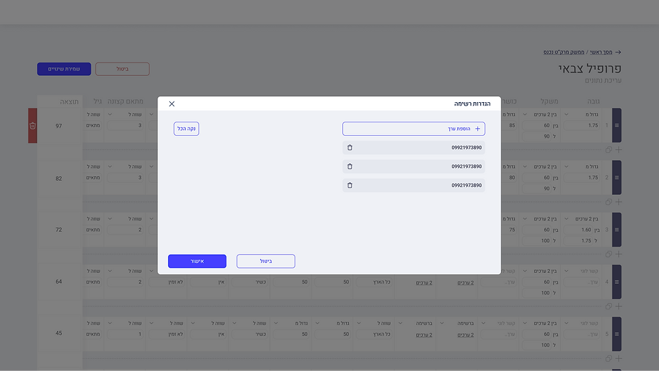The image size is (659, 371).
Task: Click row 1 גובה value field 1.75
Action: coord(581,125)
